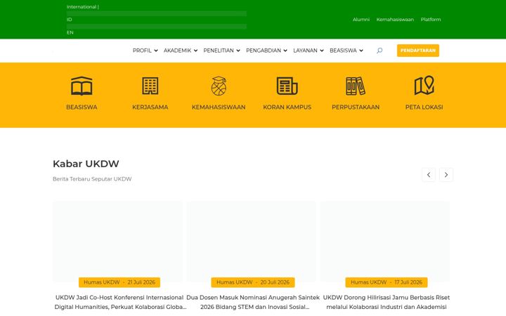This screenshot has width=506, height=316.
Task: Click the Kabar UKDW heading
Action: click(86, 164)
